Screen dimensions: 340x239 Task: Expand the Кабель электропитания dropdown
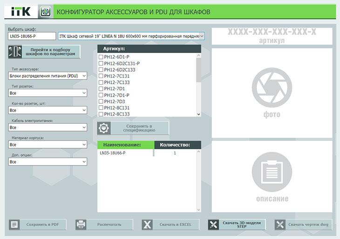48,127
